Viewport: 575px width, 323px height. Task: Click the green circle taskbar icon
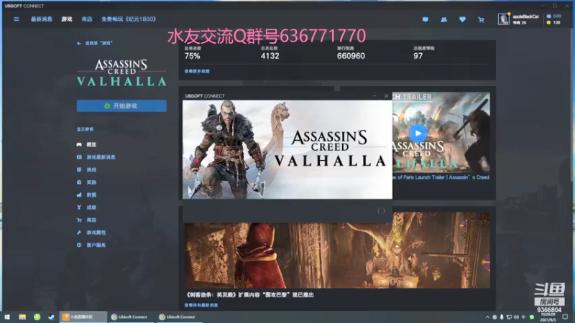[37, 317]
